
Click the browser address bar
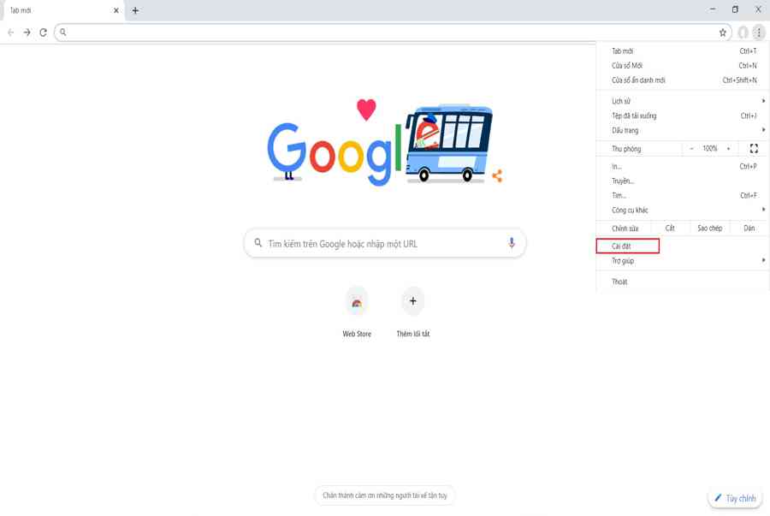[392, 33]
